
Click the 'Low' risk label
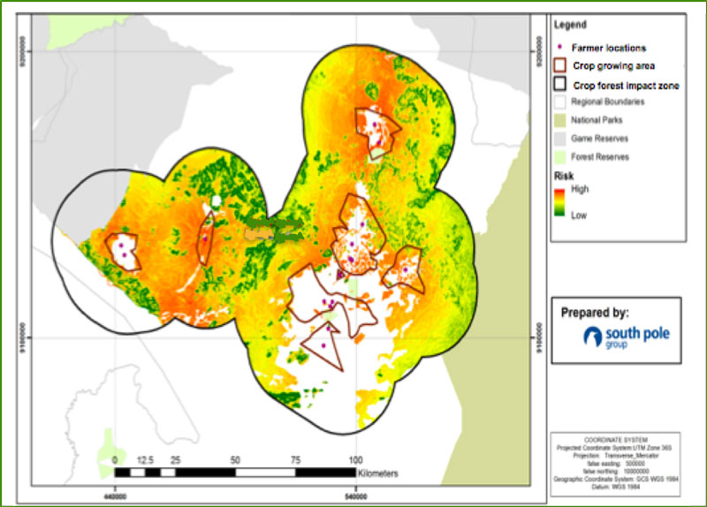pyautogui.click(x=579, y=215)
